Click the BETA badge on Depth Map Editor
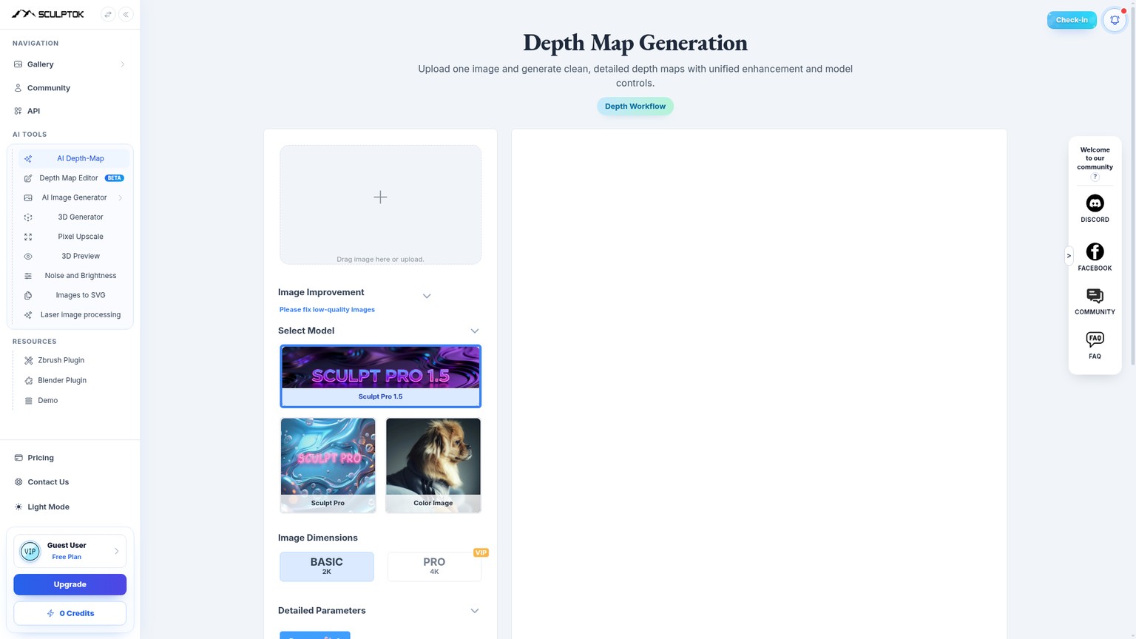Viewport: 1136px width, 639px height. pyautogui.click(x=114, y=178)
